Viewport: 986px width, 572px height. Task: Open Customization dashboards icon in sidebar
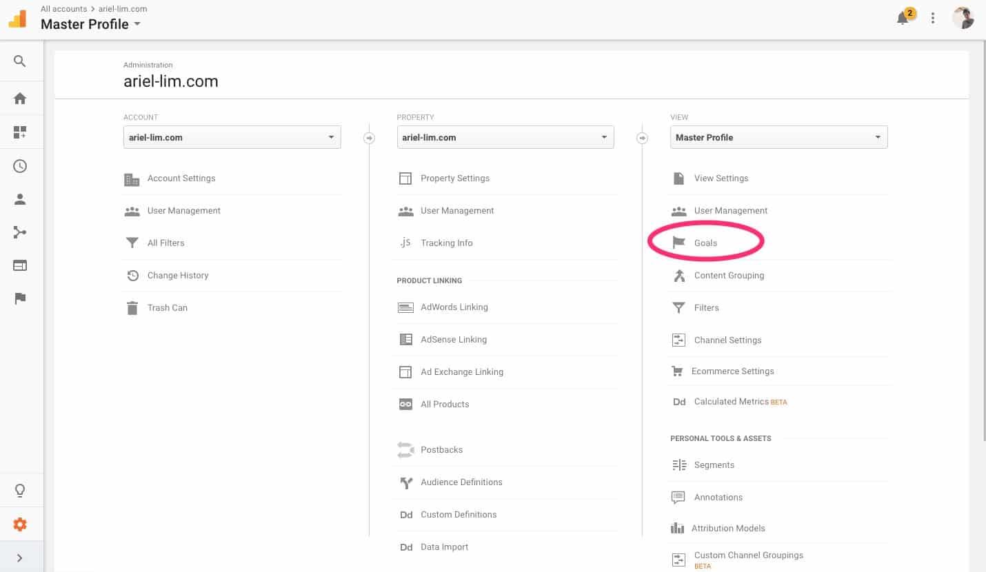pyautogui.click(x=20, y=132)
